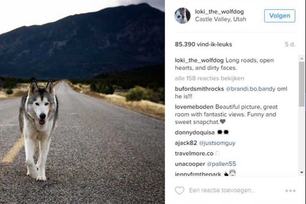
Task: Click the Volgen follow button
Action: tap(279, 16)
